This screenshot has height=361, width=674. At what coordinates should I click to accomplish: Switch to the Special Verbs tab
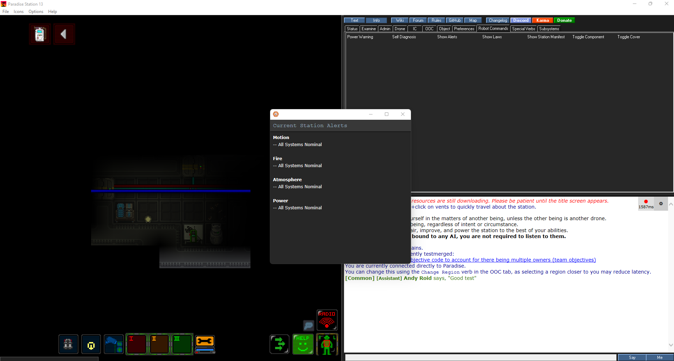(x=523, y=28)
